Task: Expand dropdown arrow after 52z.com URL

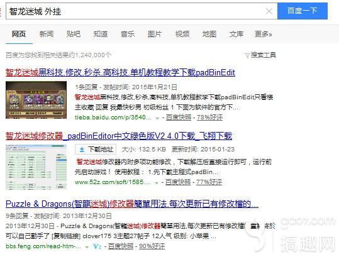Action: click(x=157, y=183)
